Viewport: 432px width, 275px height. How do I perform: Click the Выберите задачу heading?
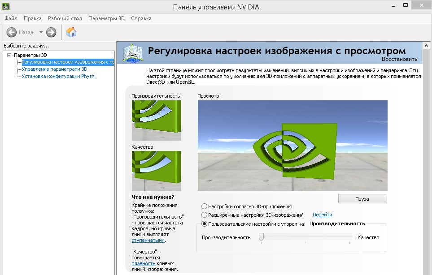coord(26,46)
